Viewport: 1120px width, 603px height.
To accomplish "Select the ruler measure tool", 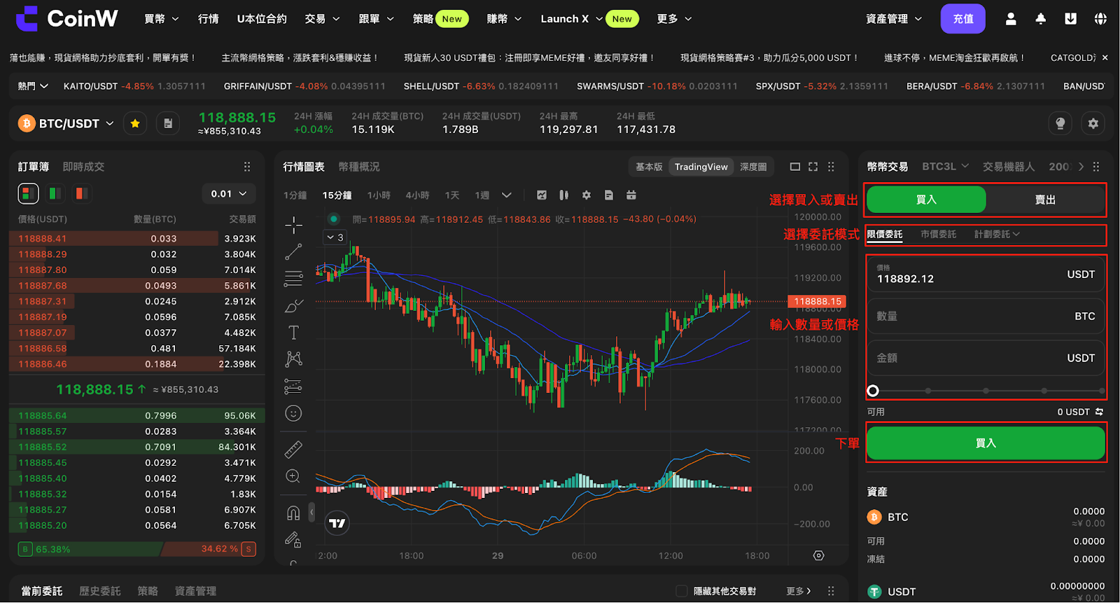I will pos(294,449).
